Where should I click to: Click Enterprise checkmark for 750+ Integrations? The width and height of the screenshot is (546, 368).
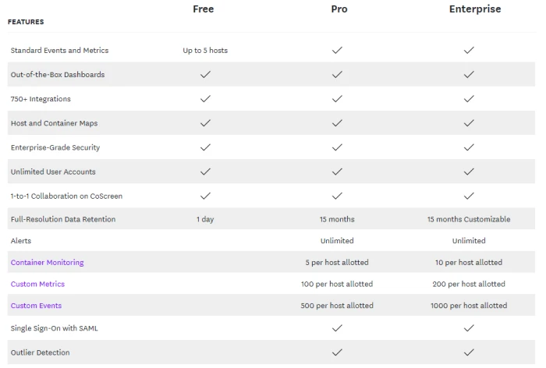(469, 99)
